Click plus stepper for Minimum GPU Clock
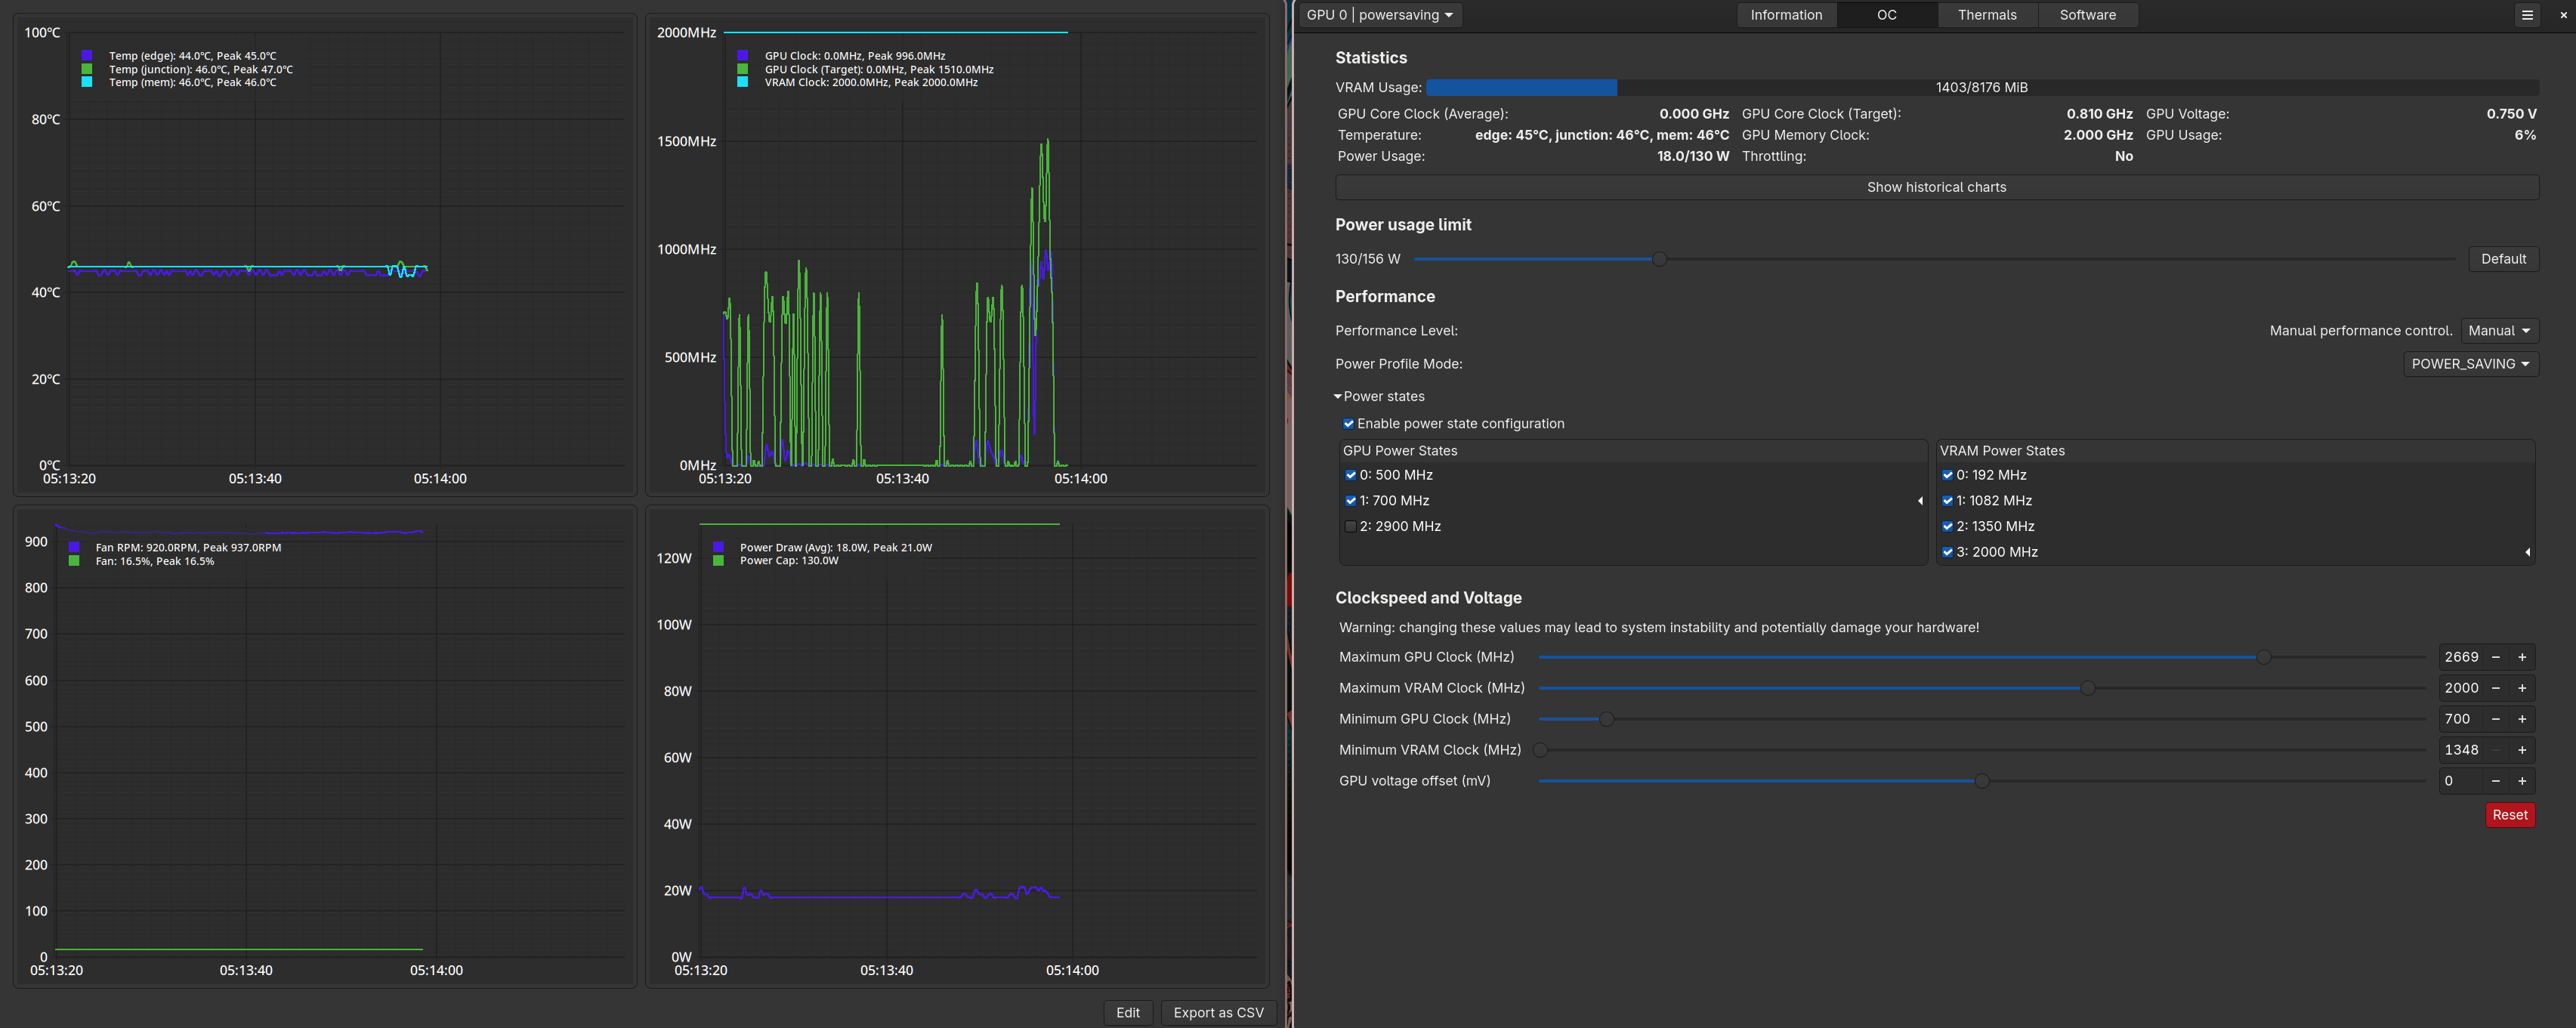Image resolution: width=2576 pixels, height=1028 pixels. [2522, 719]
